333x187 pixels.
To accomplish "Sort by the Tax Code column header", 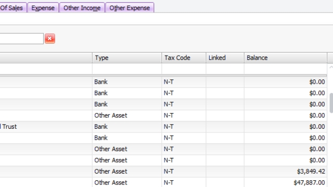I will tap(184, 58).
